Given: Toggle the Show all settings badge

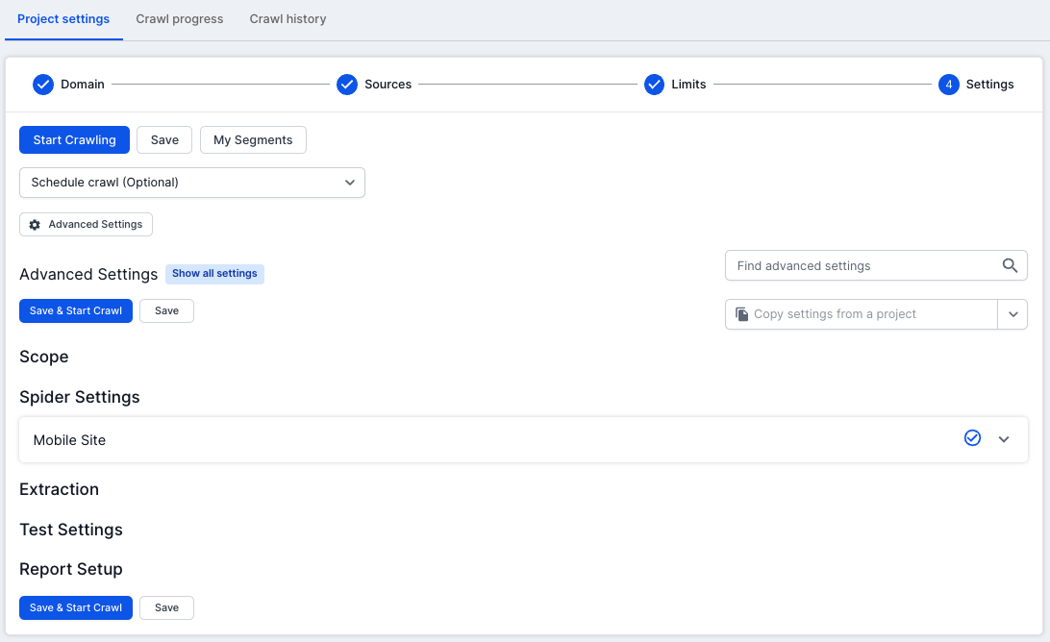Looking at the screenshot, I should pos(214,274).
